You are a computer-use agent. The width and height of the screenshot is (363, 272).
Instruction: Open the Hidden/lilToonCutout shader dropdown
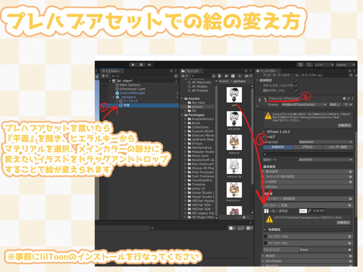(x=303, y=104)
